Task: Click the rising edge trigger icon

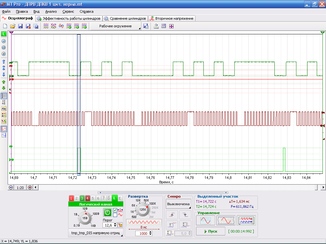Action: (x=172, y=215)
